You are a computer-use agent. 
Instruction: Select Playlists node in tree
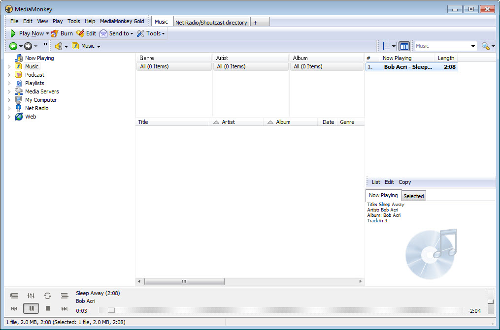point(35,83)
